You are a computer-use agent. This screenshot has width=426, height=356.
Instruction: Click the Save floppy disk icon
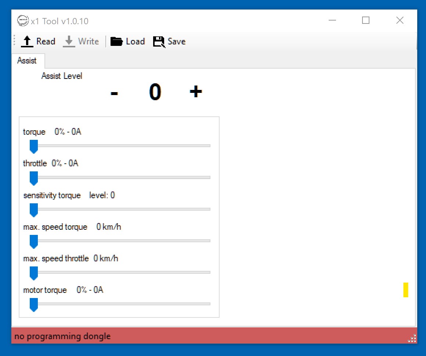(x=159, y=42)
